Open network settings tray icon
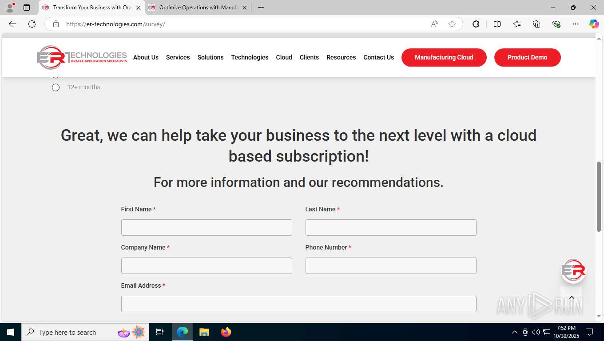Image resolution: width=604 pixels, height=341 pixels. click(547, 332)
